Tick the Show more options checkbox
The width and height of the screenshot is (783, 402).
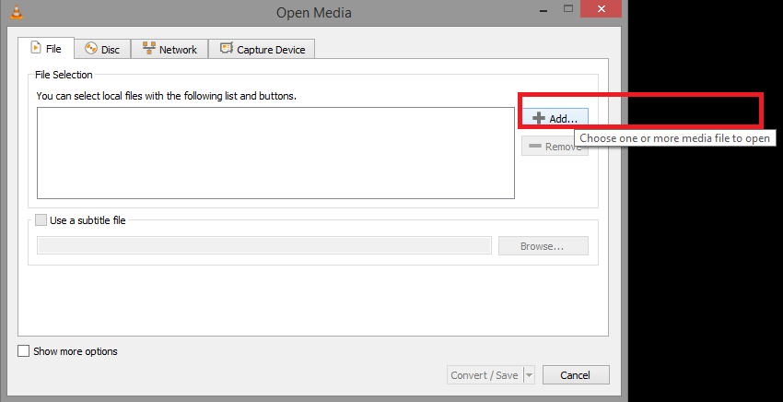pyautogui.click(x=24, y=351)
